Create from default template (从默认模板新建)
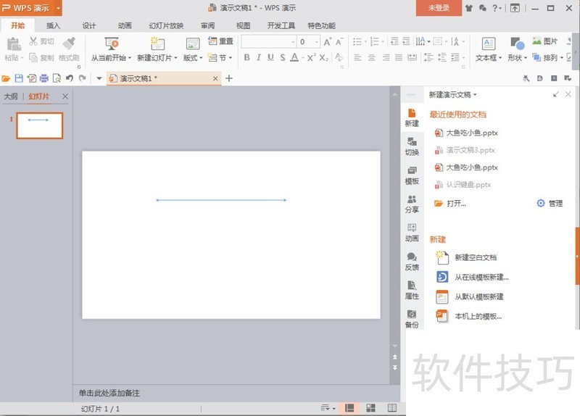 [470, 296]
